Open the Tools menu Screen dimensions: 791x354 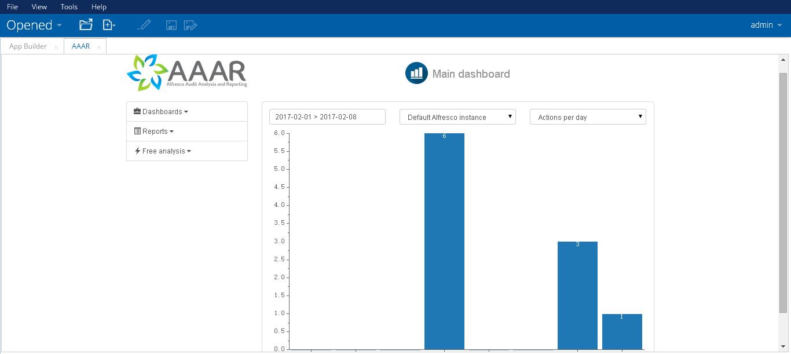[x=69, y=7]
